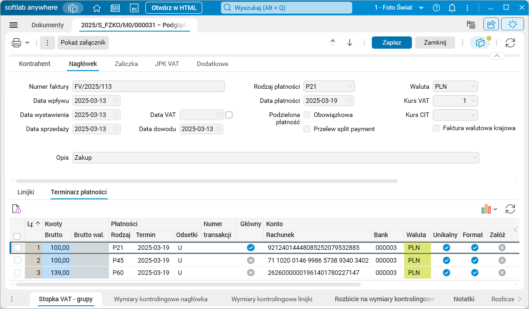Go to the home icon
The image size is (529, 309).
(x=97, y=8)
